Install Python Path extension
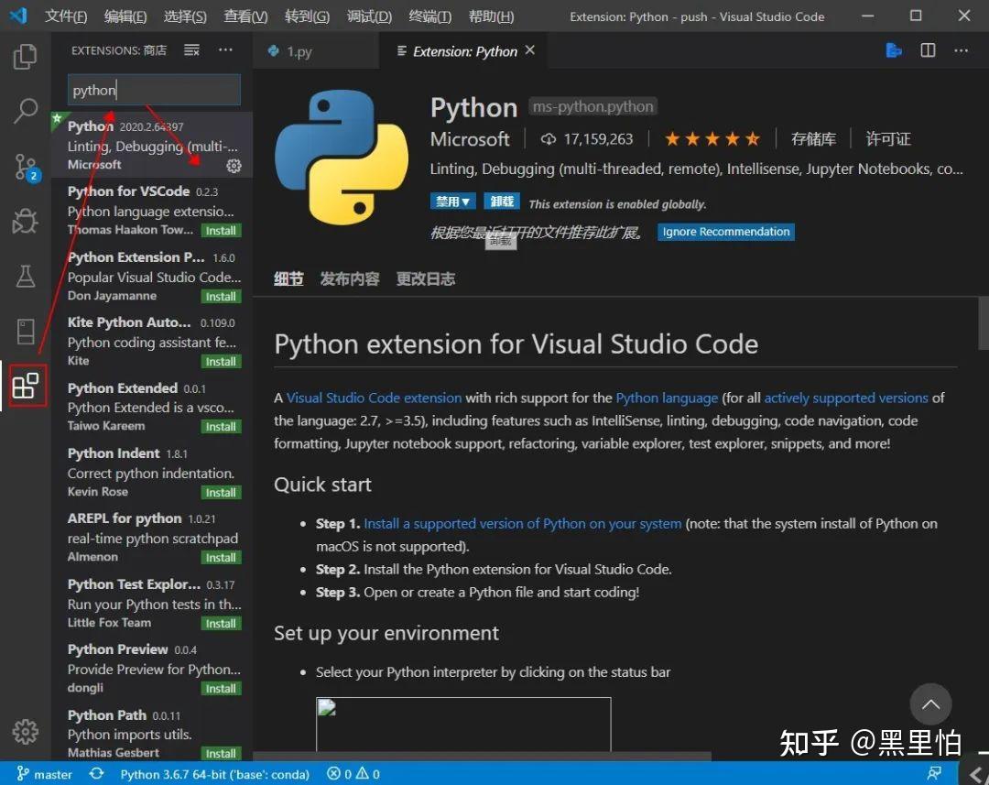 [x=221, y=753]
